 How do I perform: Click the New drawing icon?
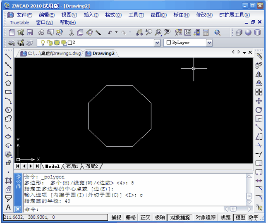(x=12, y=32)
